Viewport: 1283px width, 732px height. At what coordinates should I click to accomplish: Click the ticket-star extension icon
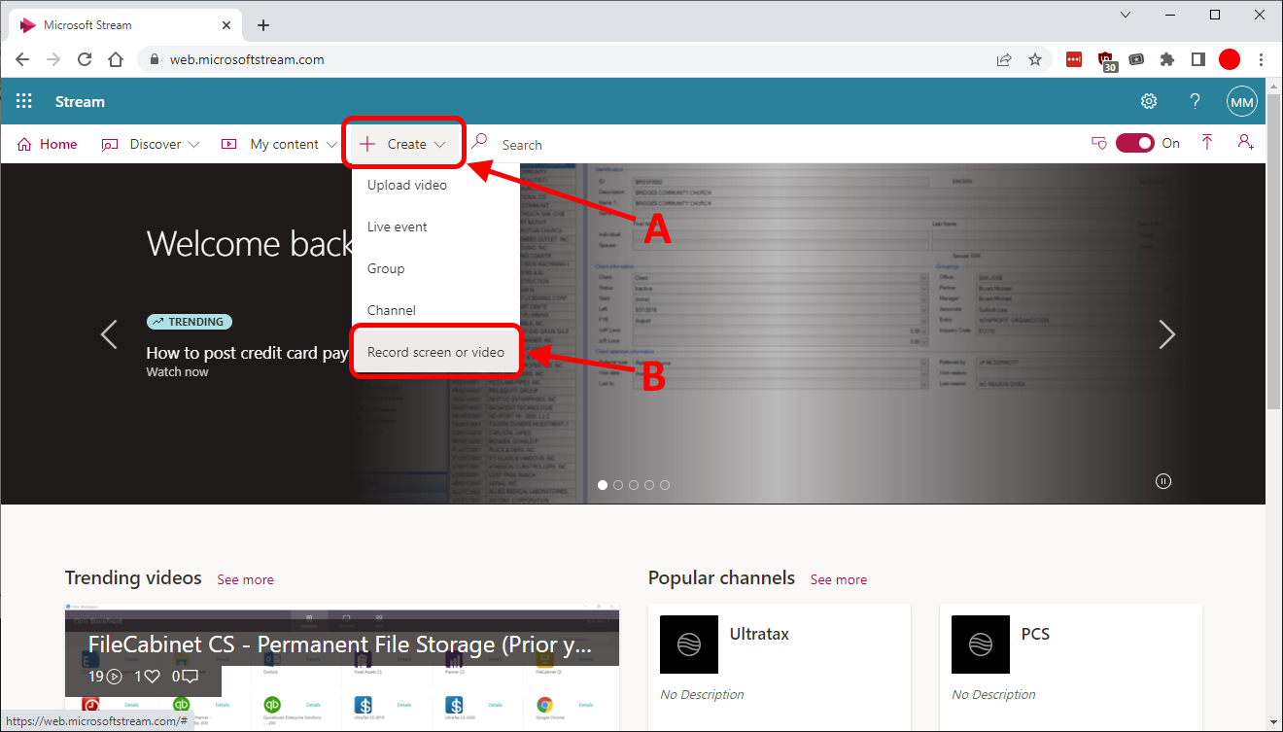pos(1136,59)
